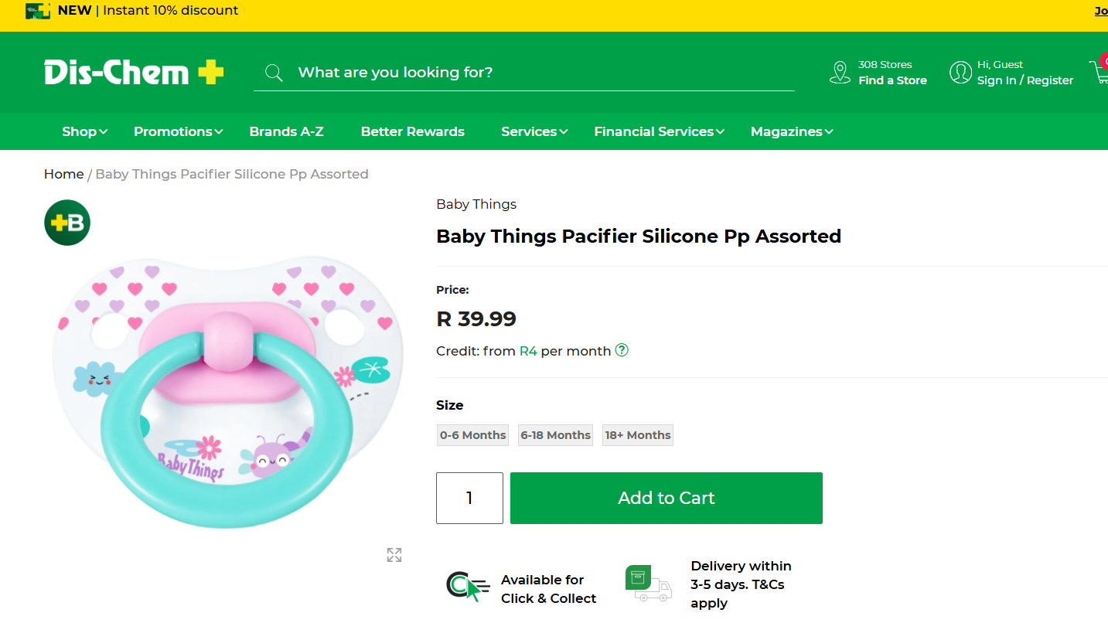Image resolution: width=1108 pixels, height=623 pixels.
Task: Open the Better Rewards menu item
Action: coord(412,131)
